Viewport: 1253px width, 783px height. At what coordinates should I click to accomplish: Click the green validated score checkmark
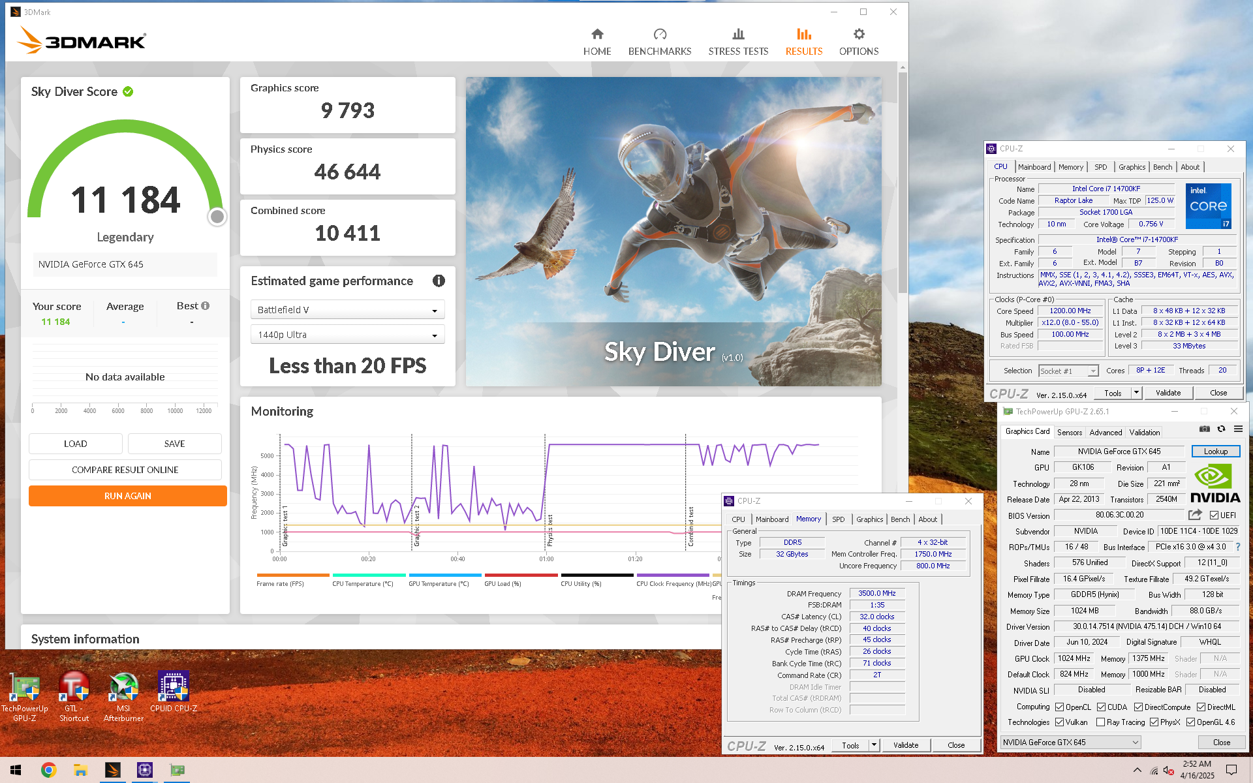(128, 91)
